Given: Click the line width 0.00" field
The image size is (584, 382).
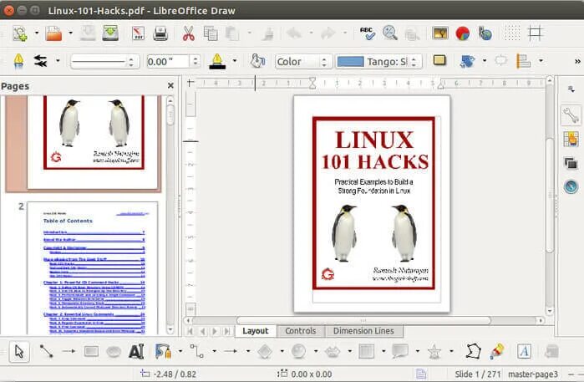Looking at the screenshot, I should 168,62.
